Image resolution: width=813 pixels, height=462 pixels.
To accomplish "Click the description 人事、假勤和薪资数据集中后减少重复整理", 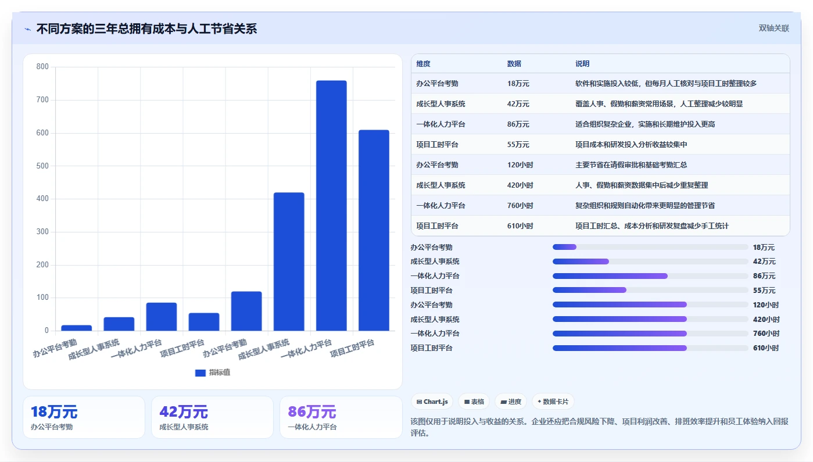I will click(642, 185).
